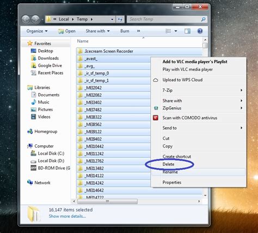
Task: Click the BD-ROM Drive icon
Action: [x=34, y=168]
